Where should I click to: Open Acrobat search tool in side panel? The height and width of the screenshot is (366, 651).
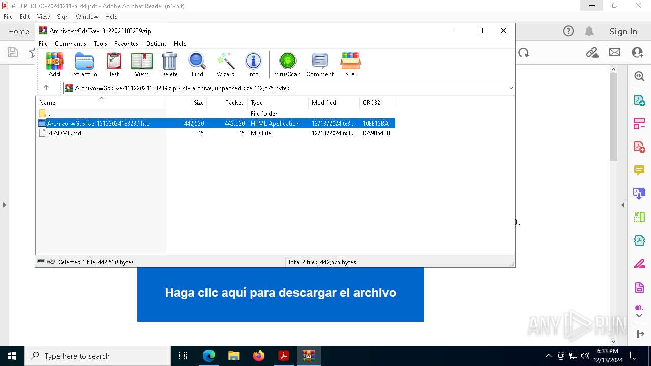tap(639, 76)
